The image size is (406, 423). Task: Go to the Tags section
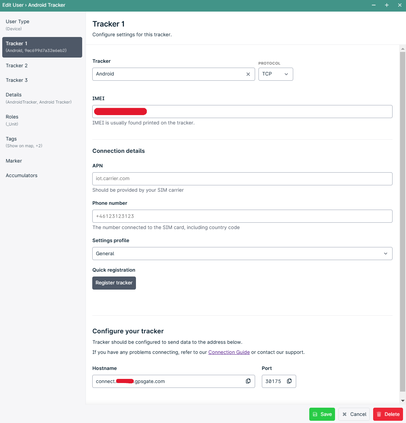tap(42, 142)
